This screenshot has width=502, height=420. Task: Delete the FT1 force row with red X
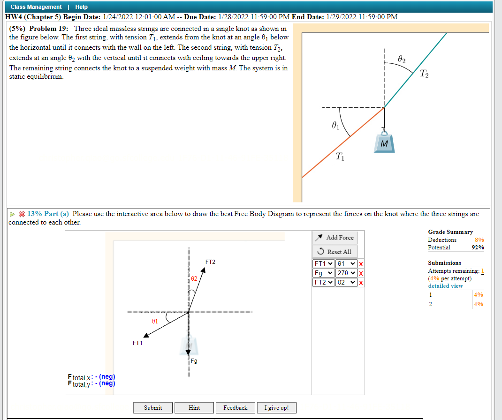coord(361,263)
